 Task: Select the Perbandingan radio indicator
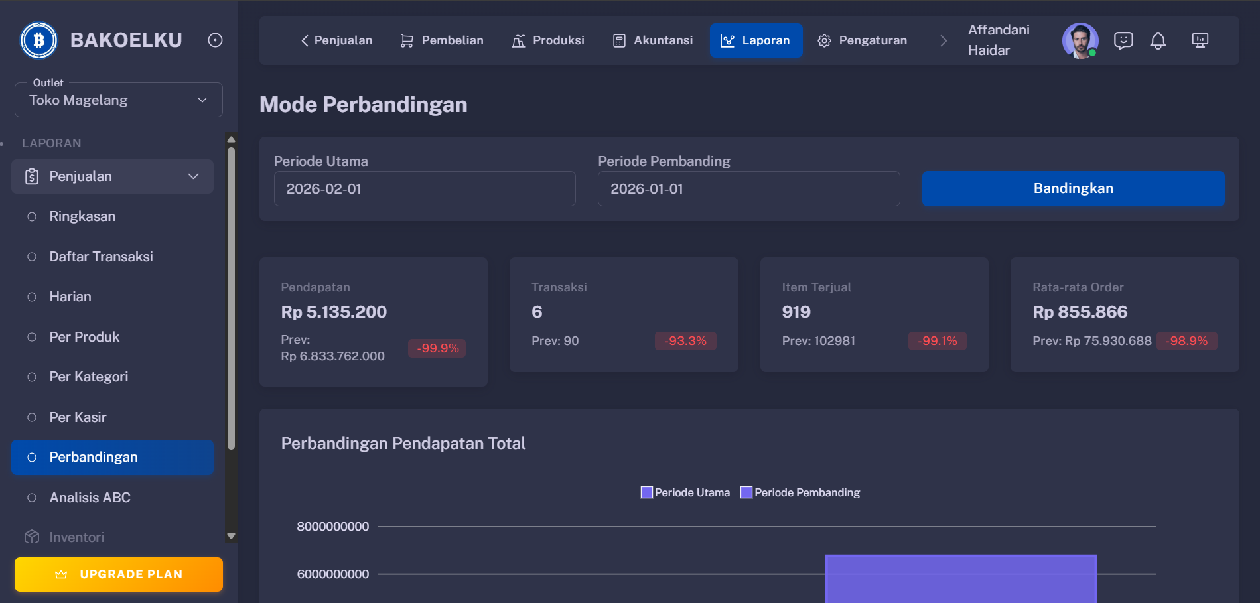coord(31,457)
